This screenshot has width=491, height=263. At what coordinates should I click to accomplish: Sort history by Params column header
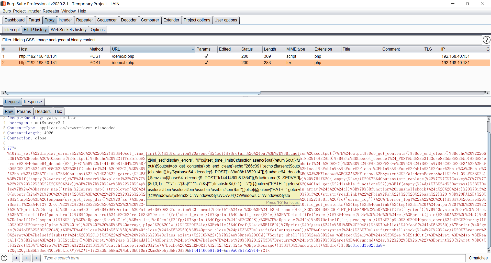[206, 49]
